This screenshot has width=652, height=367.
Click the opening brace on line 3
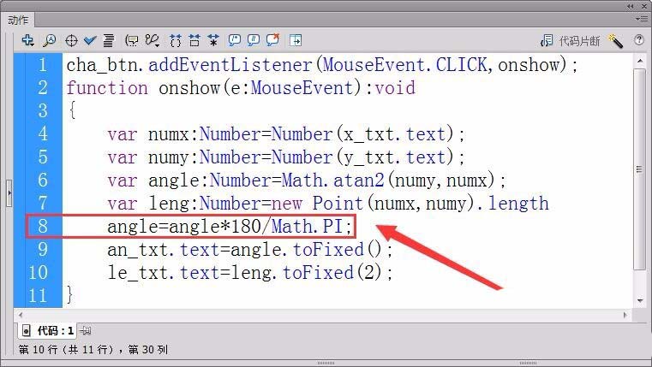[x=72, y=110]
